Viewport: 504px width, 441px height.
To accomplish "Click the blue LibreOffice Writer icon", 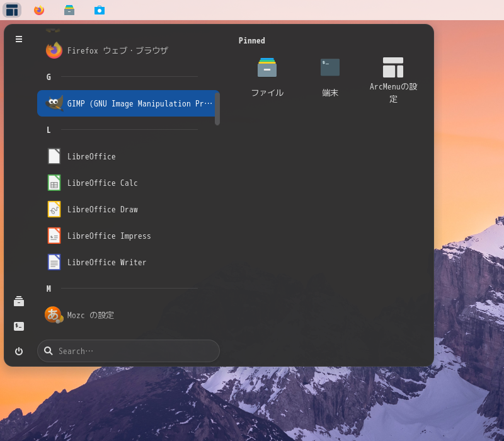I will (x=54, y=262).
